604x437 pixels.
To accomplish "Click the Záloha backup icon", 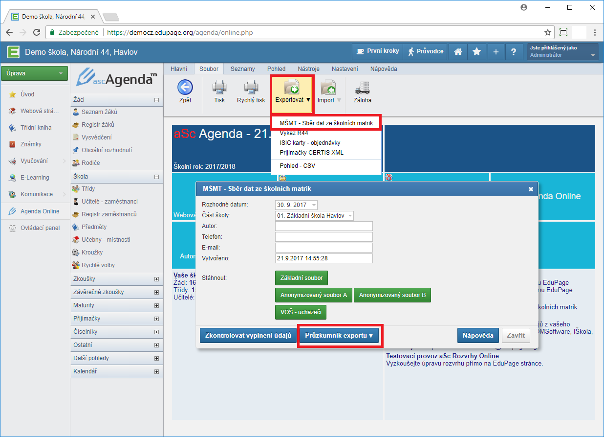I will tap(363, 87).
